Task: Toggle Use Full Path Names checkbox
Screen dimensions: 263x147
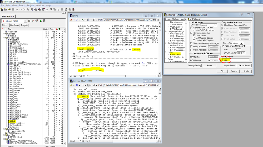Action: coord(194,30)
